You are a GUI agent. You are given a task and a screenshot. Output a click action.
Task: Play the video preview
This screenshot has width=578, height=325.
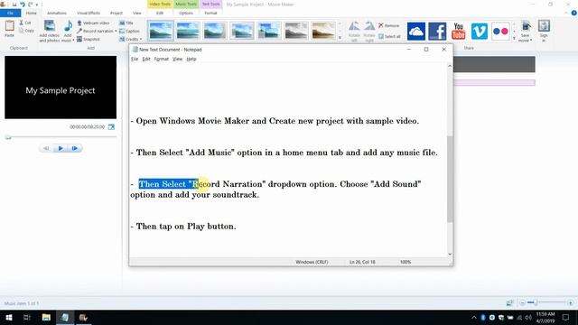coord(61,148)
